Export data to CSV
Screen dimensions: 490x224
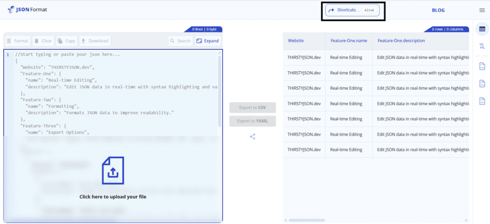pos(253,107)
